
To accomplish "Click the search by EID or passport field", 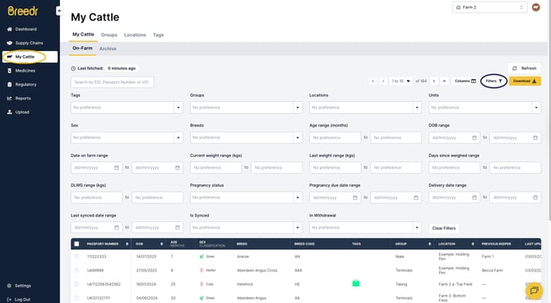I will tap(112, 82).
